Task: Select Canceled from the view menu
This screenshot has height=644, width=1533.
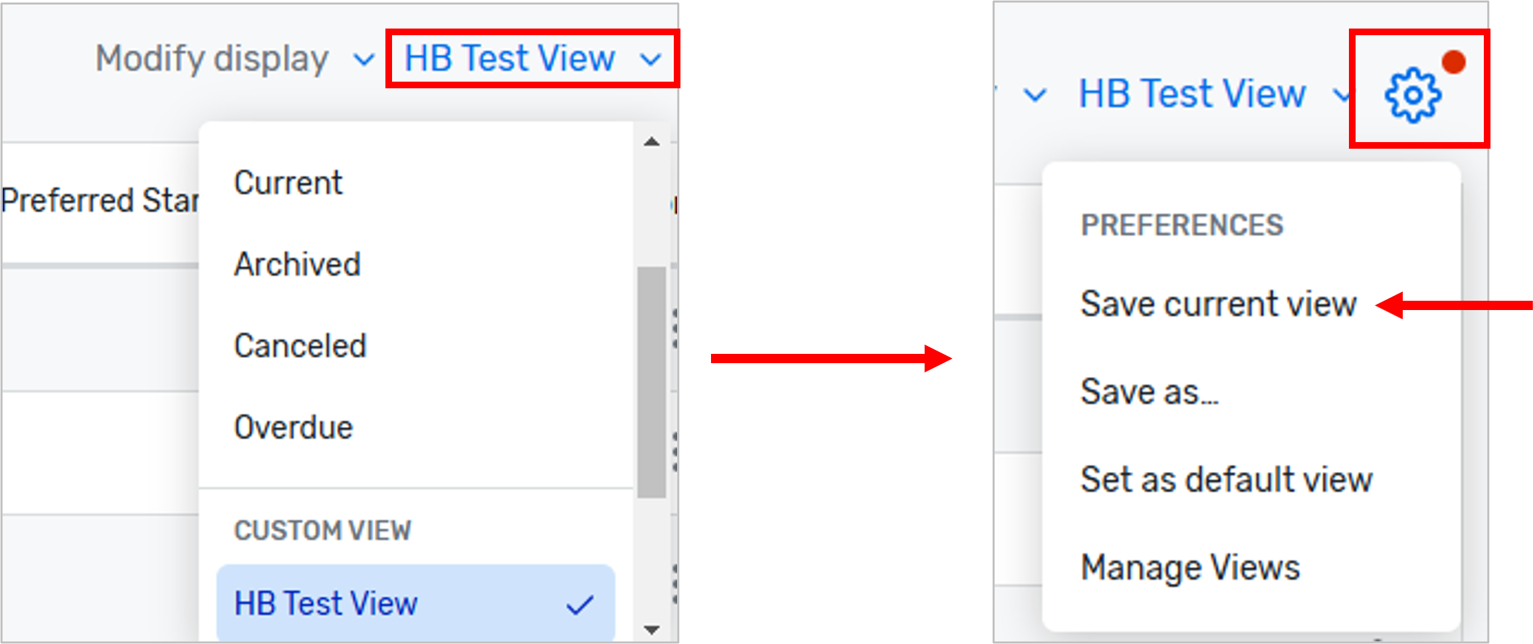Action: click(299, 345)
